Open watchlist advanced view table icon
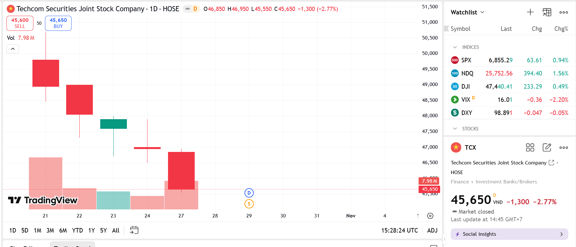Screen dimensions: 576x247 547,12
